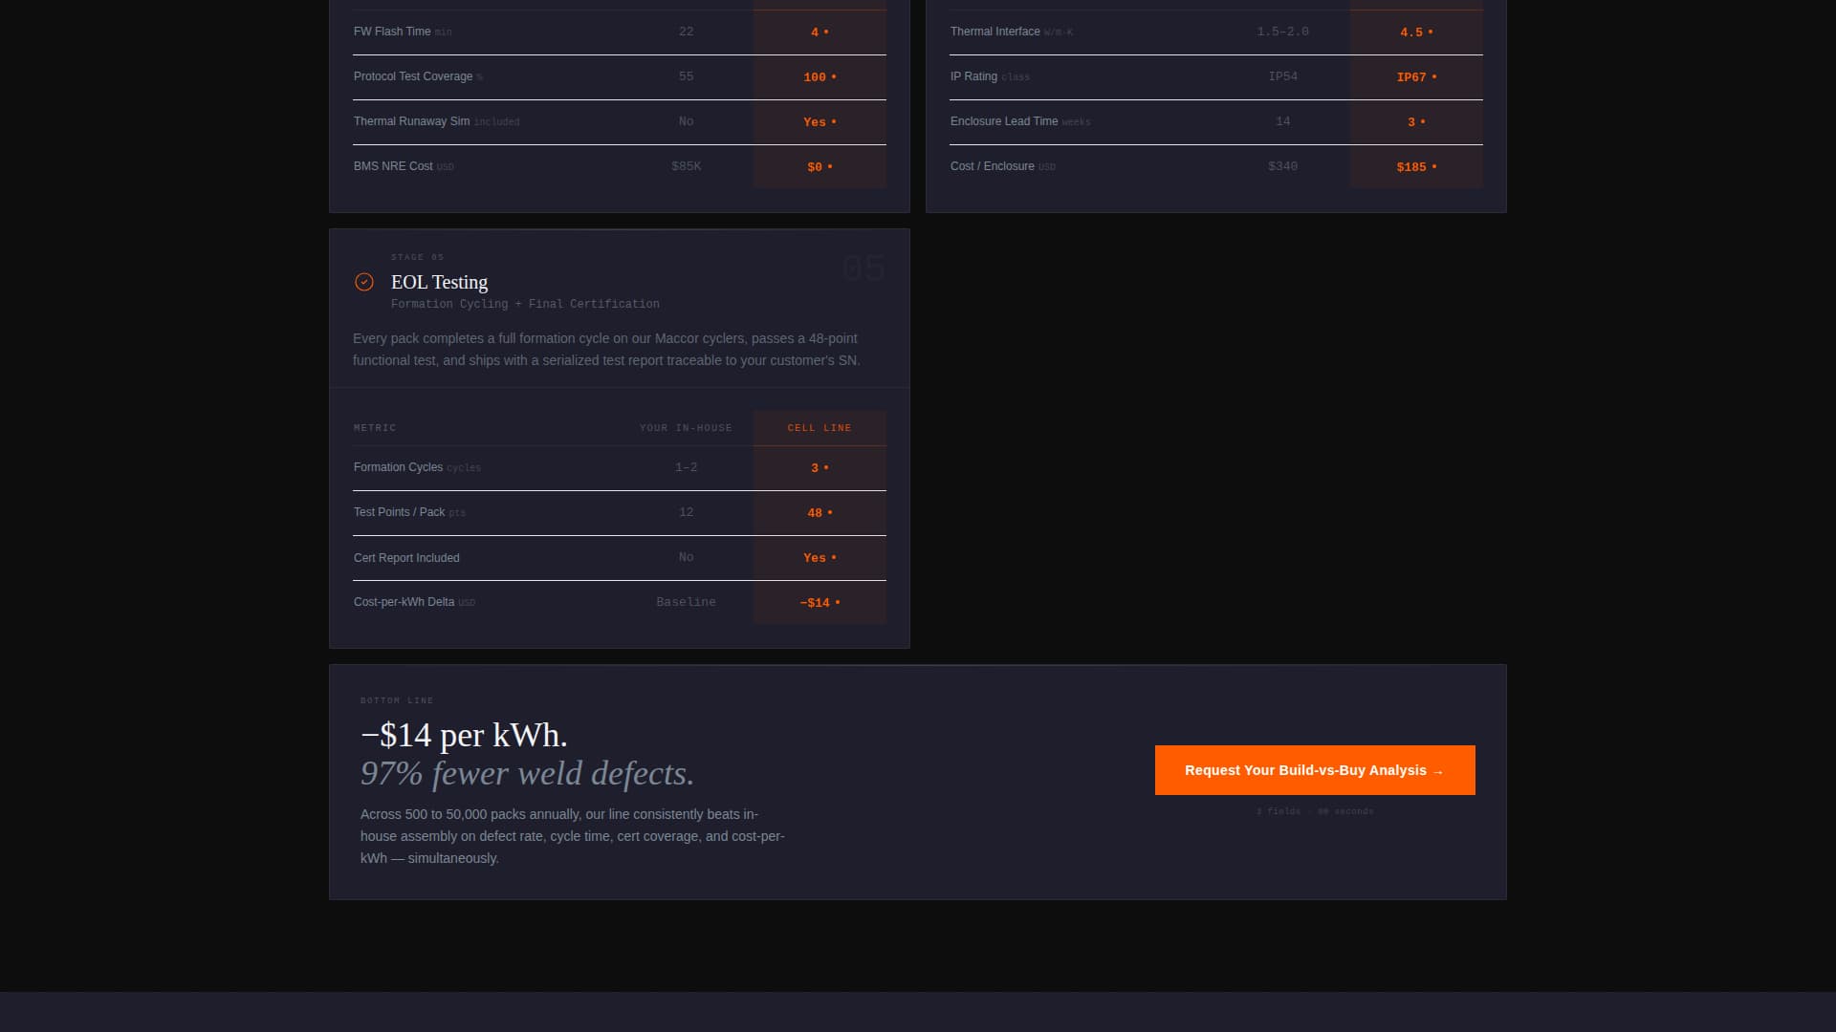Click the large 05 watermark numeral
This screenshot has width=1836, height=1032.
tap(865, 269)
